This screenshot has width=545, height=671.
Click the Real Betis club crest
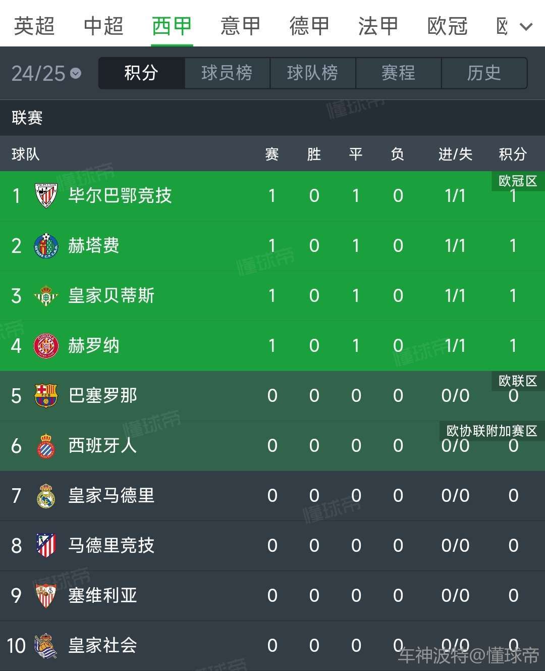pyautogui.click(x=46, y=296)
